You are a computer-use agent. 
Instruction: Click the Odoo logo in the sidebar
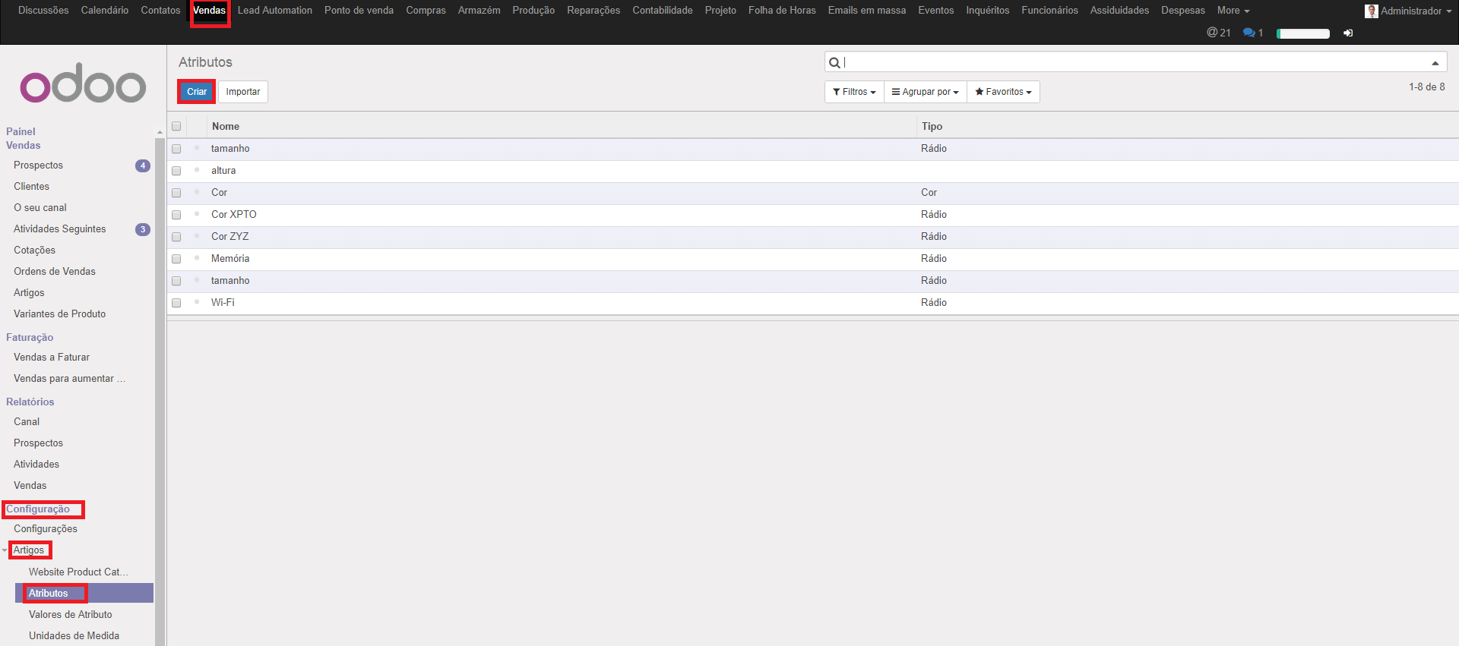[83, 84]
